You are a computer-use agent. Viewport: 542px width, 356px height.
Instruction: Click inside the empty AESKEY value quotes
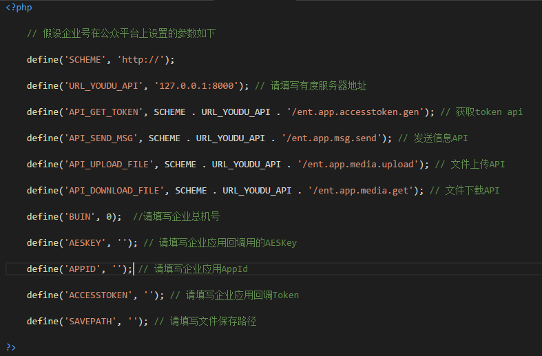pos(122,242)
